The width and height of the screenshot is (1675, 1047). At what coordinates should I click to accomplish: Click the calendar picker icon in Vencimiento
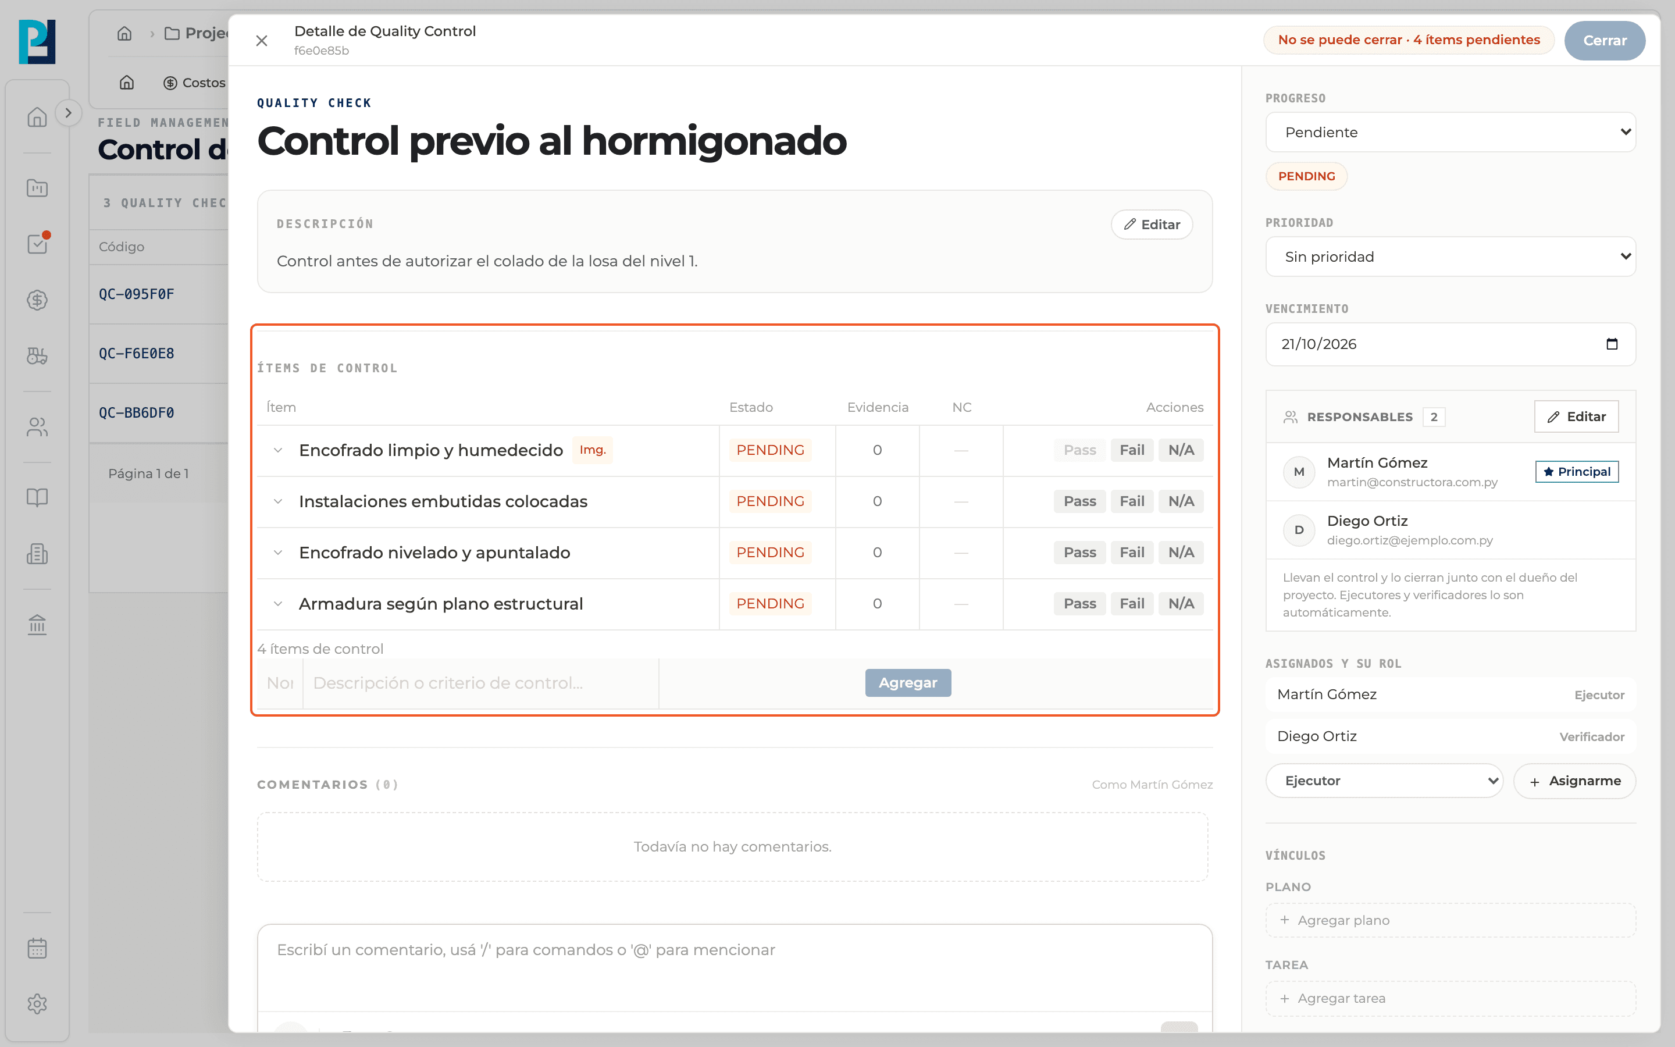[x=1612, y=344]
